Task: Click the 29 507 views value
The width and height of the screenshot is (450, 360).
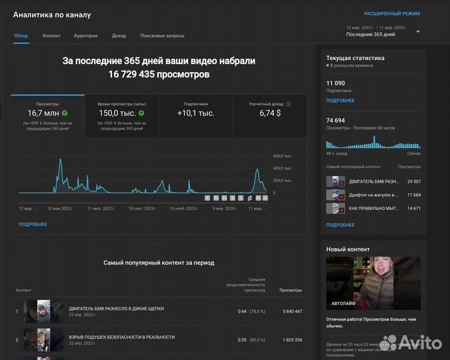Action: [x=414, y=181]
